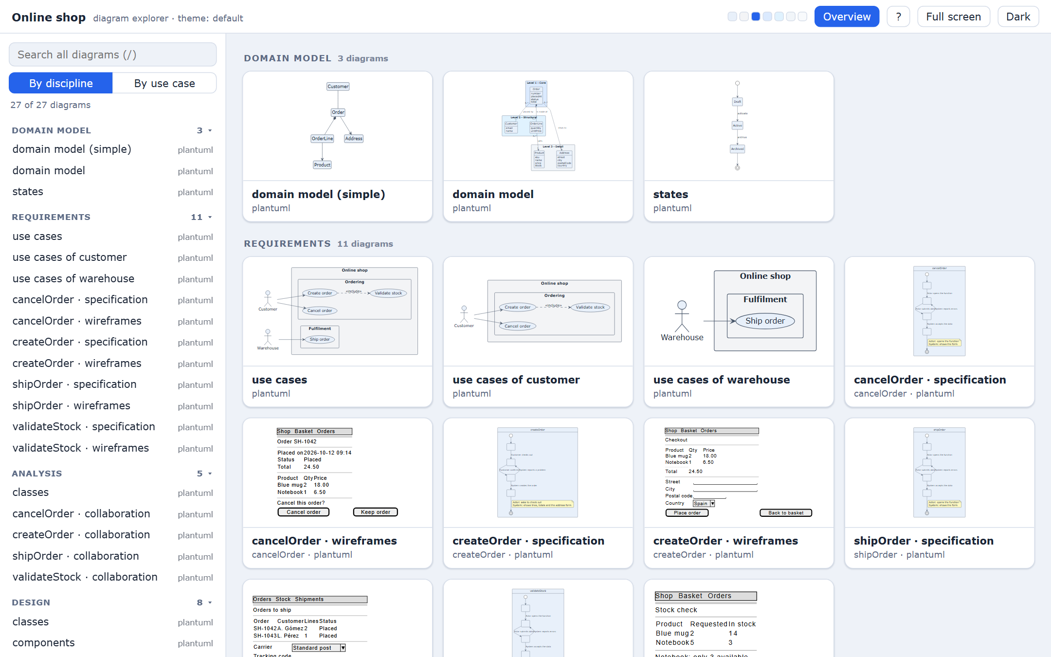Open states in the sidebar list
Screen dimensions: 1051x657
click(113, 192)
